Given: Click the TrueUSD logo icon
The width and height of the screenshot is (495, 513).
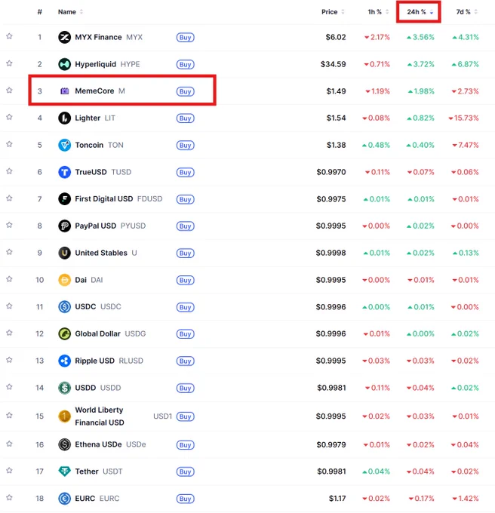Looking at the screenshot, I should tap(64, 172).
